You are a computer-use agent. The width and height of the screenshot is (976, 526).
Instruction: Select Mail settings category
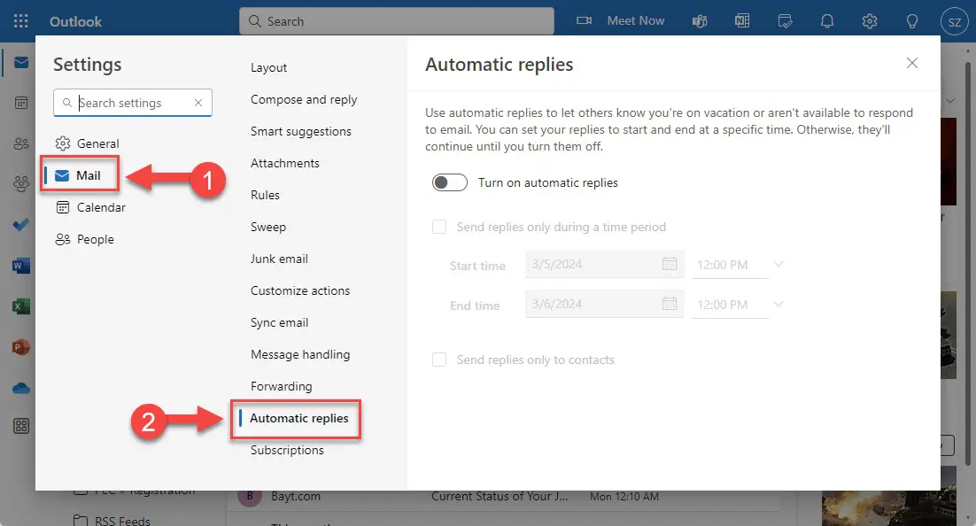coord(80,175)
